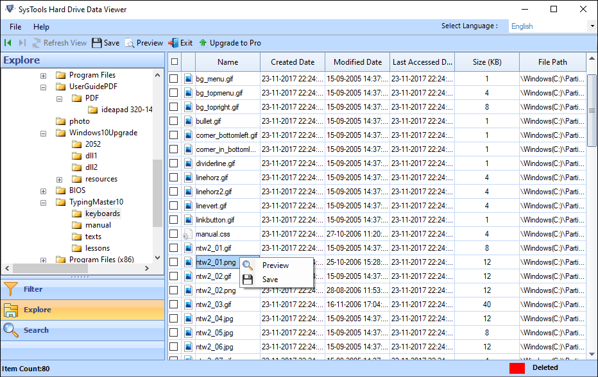
Task: Check the box for ntw2_03.gif
Action: (173, 305)
